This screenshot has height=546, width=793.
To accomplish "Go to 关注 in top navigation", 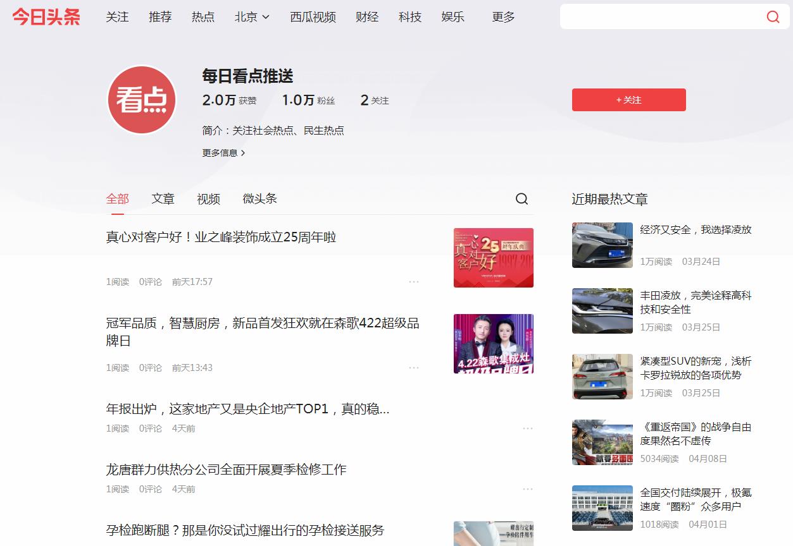I will click(x=117, y=17).
